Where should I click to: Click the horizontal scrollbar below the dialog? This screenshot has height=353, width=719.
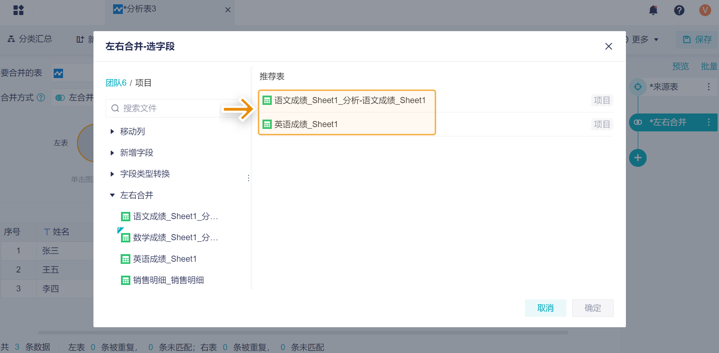303,333
